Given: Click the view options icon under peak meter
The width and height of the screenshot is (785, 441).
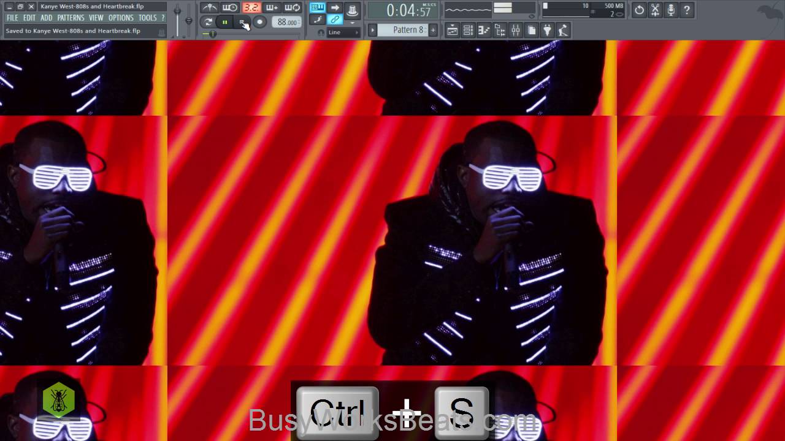Looking at the screenshot, I should click(531, 17).
